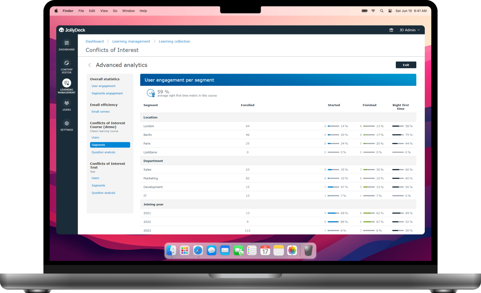This screenshot has height=293, width=481.
Task: Click the Exit button
Action: 406,65
